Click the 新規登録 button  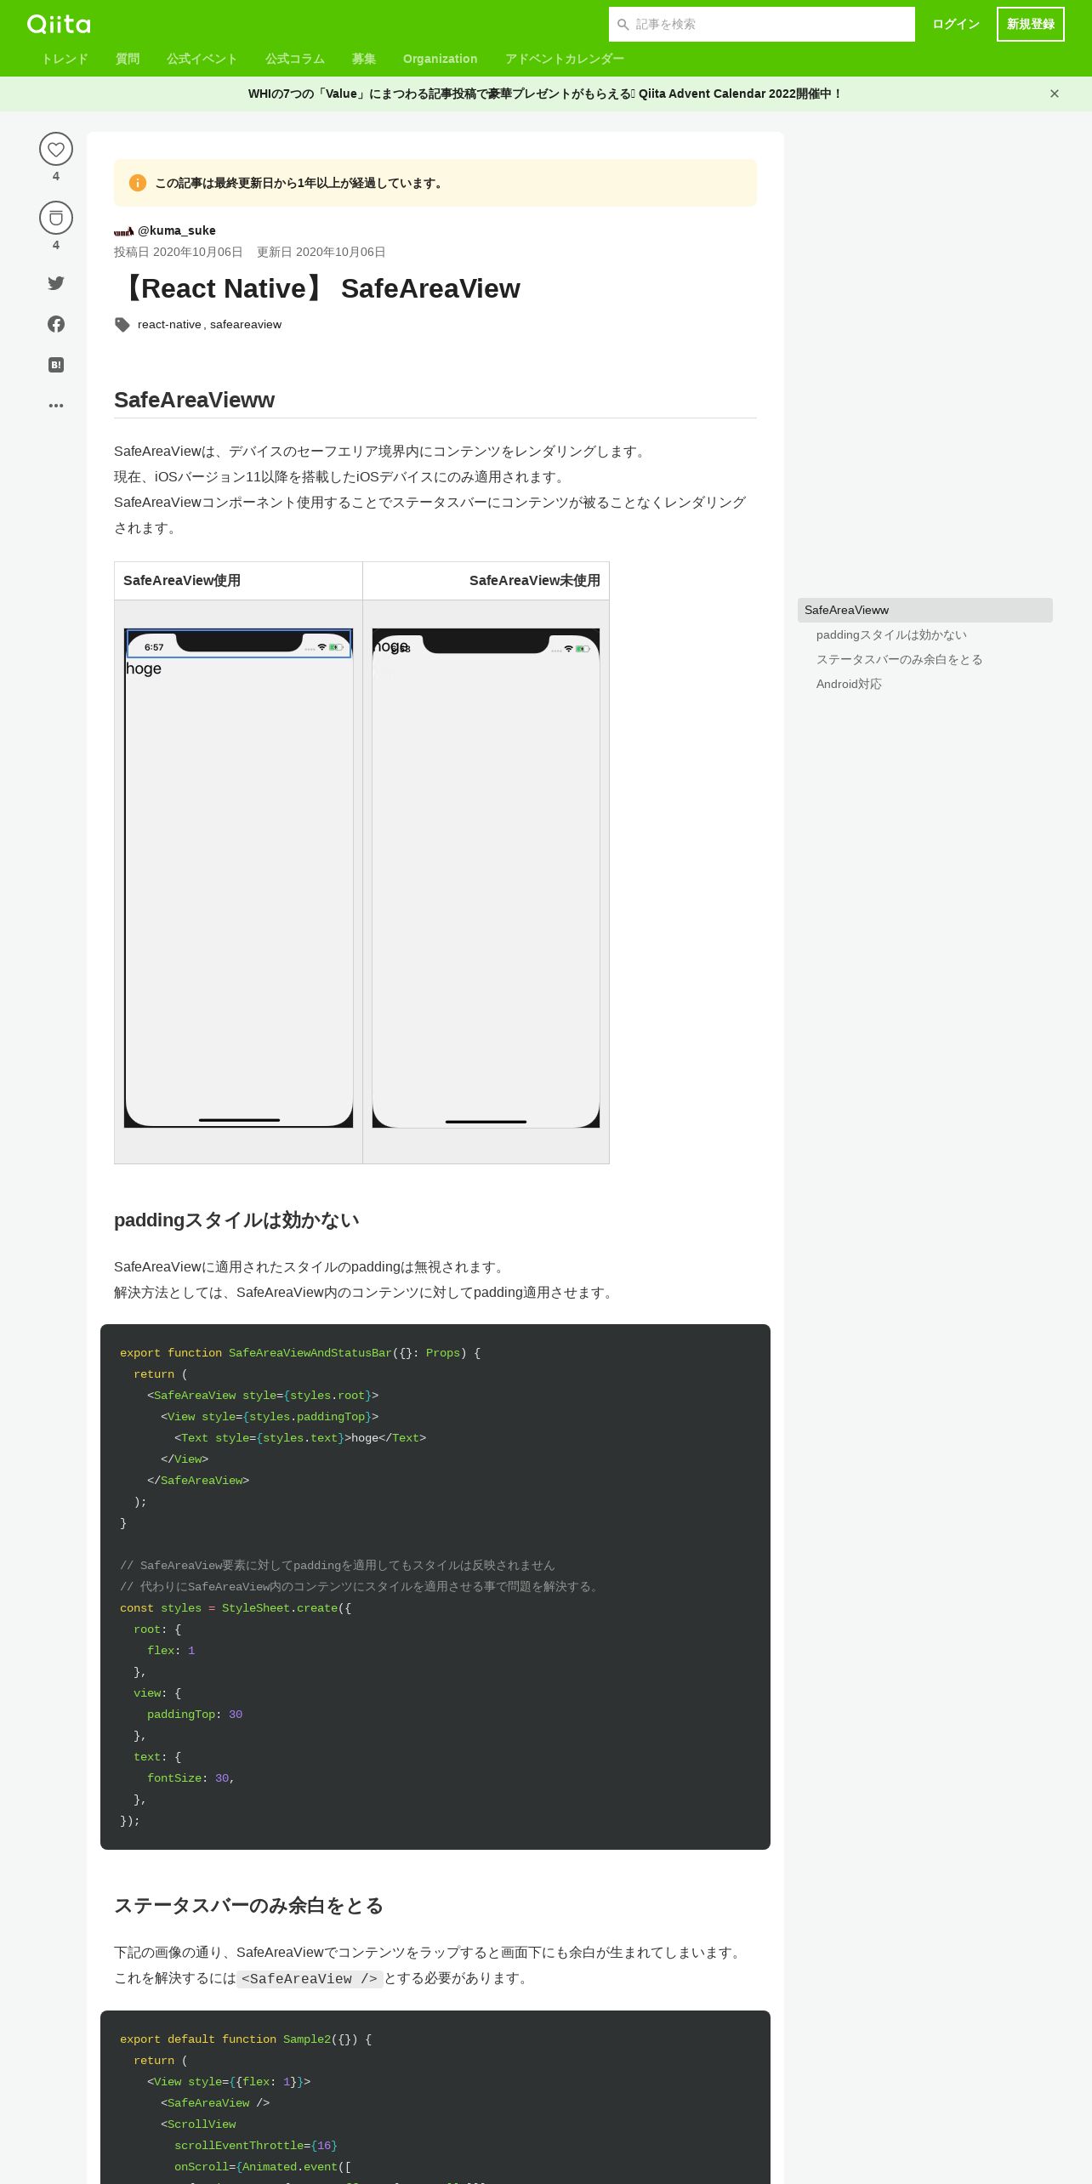[1031, 25]
